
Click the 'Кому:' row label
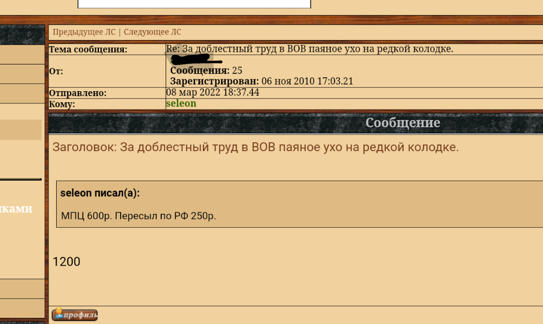(62, 104)
